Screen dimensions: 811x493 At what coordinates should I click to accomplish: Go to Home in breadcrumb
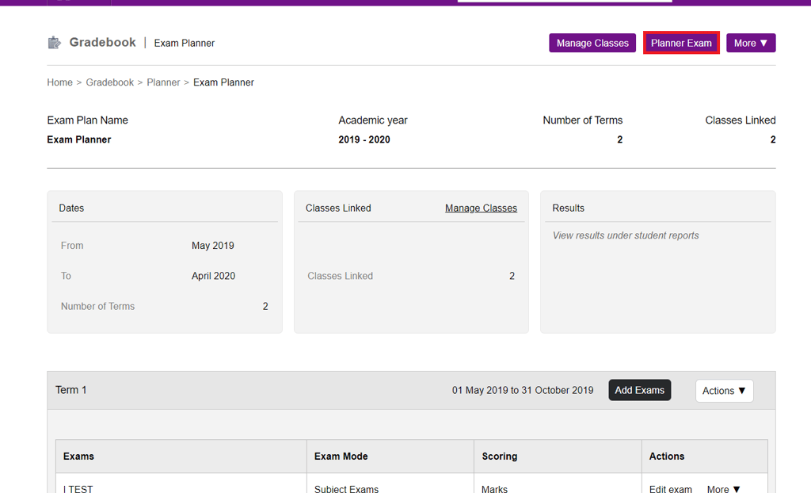(59, 82)
